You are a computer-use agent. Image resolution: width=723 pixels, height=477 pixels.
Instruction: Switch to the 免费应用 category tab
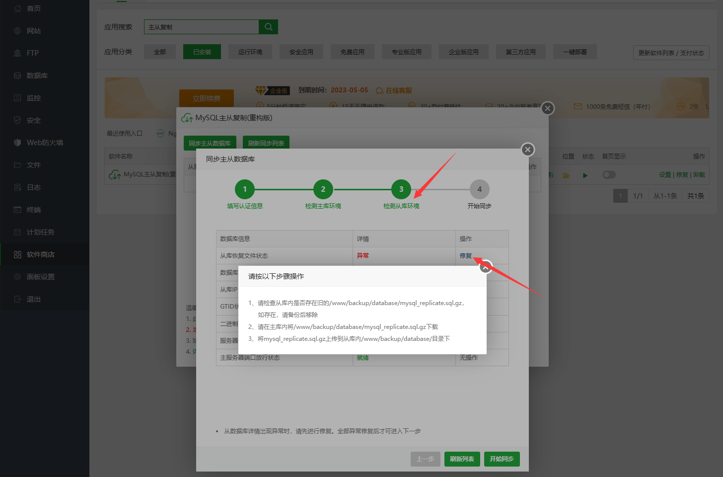click(353, 52)
